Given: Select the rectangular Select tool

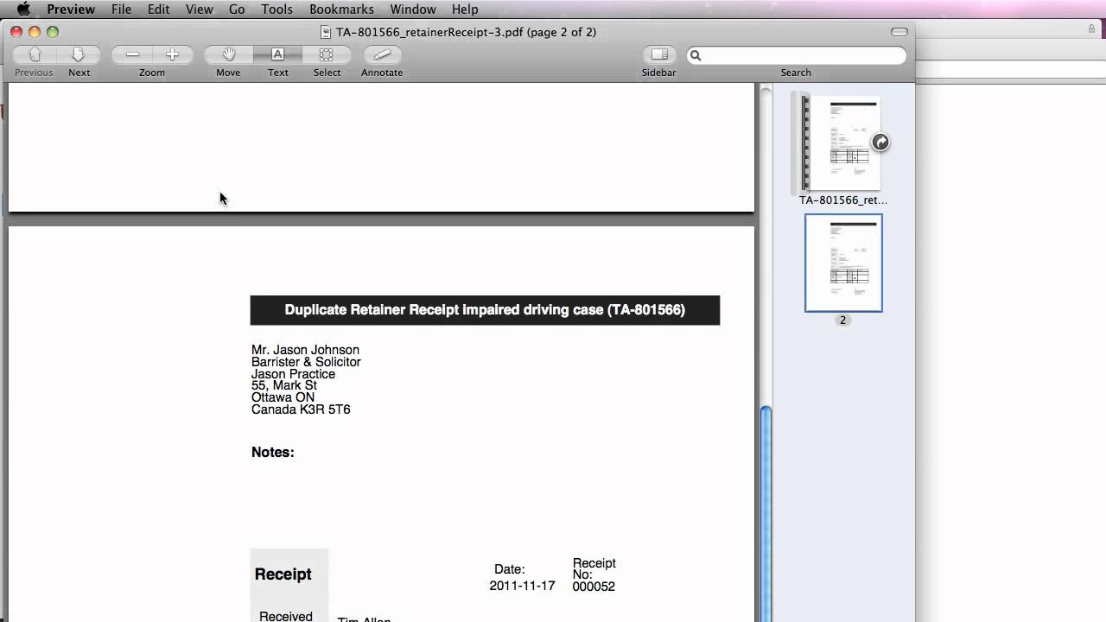Looking at the screenshot, I should (327, 54).
